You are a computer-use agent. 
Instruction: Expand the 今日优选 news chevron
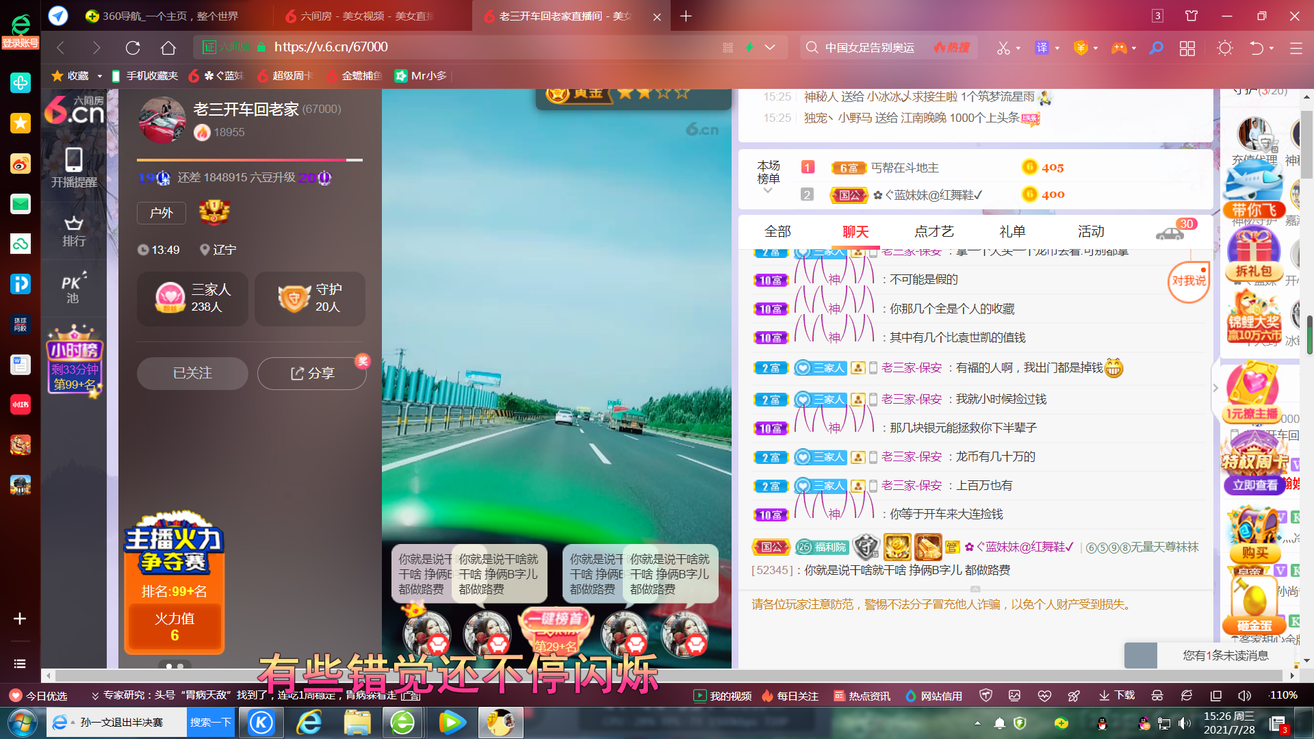pos(95,696)
